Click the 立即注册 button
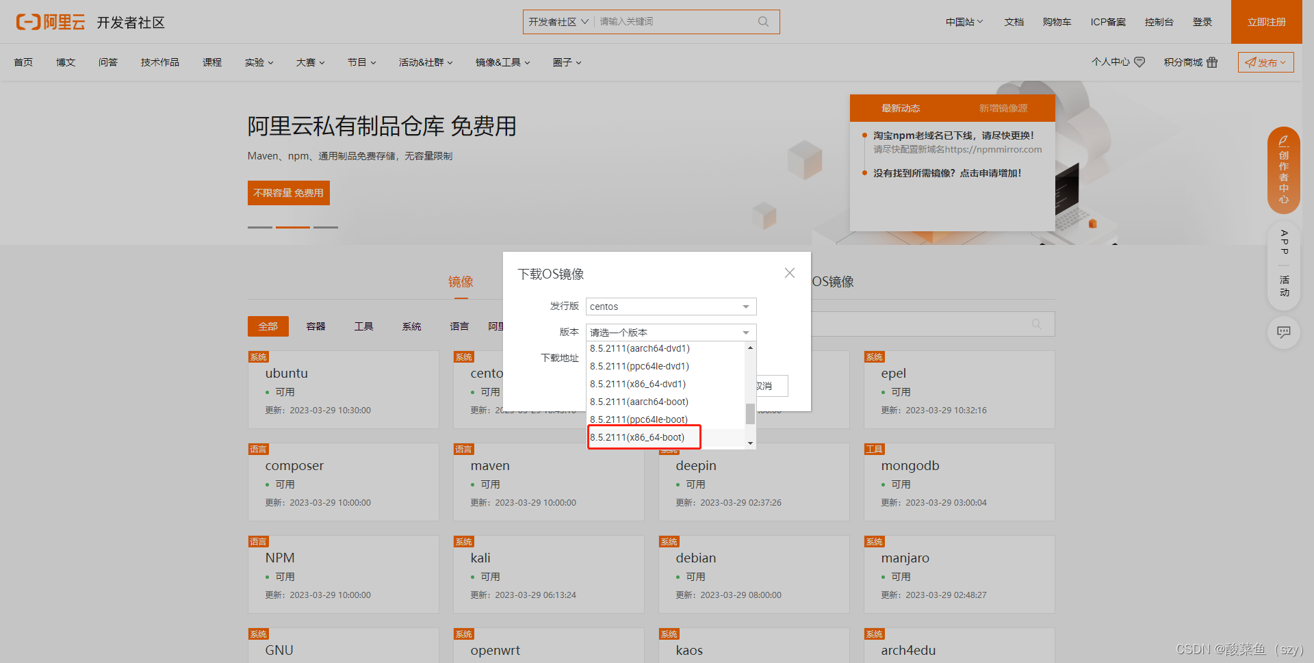This screenshot has height=663, width=1314. point(1266,22)
